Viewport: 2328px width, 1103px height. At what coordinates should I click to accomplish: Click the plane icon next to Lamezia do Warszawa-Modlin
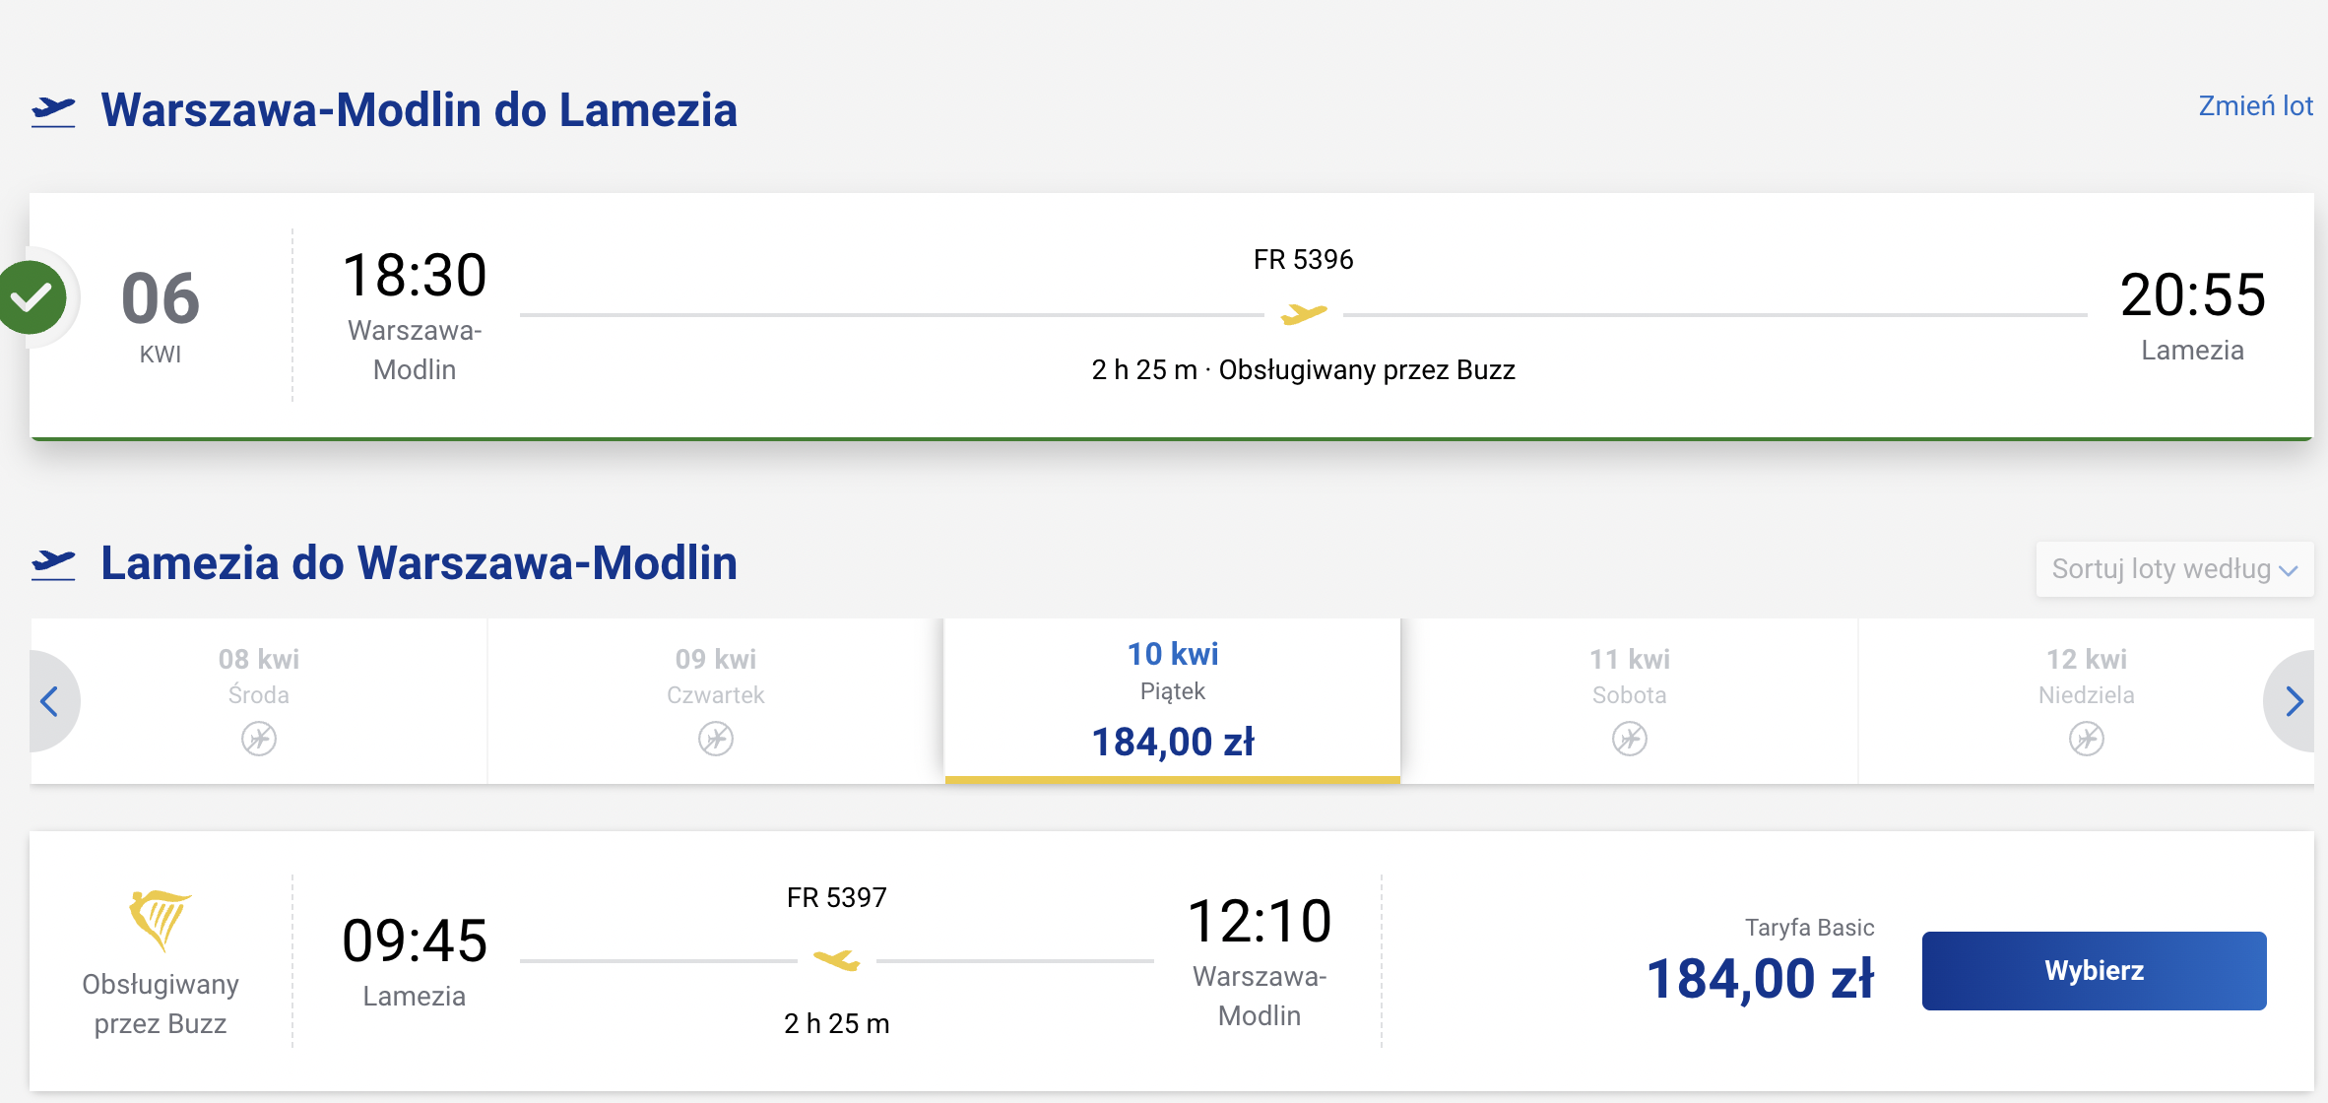pyautogui.click(x=53, y=564)
